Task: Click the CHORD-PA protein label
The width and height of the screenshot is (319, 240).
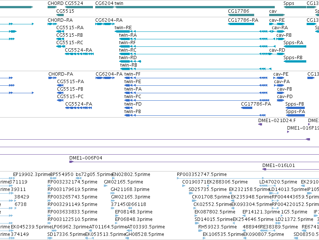Action: coord(61,74)
